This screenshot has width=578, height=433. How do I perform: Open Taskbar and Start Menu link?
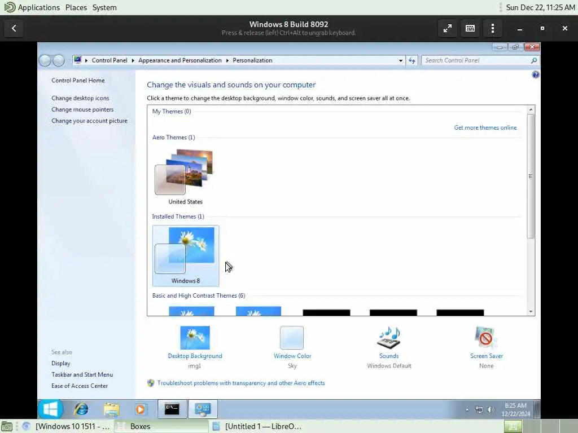click(82, 374)
